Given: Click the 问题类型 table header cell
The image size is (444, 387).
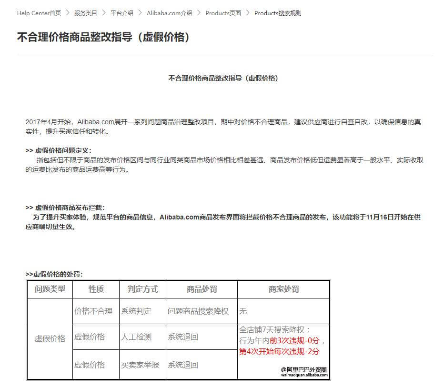Looking at the screenshot, I should (50, 289).
